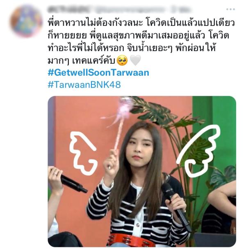This screenshot has width=246, height=249.
Task: Click the white heart emoji
Action: [135, 61]
